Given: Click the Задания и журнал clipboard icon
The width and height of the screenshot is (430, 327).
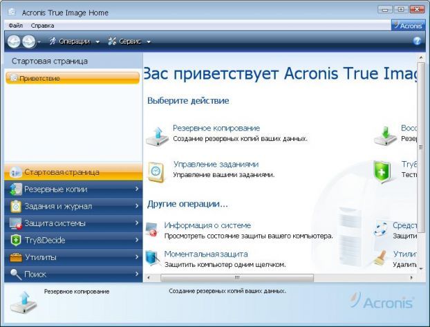Looking at the screenshot, I should (x=16, y=206).
